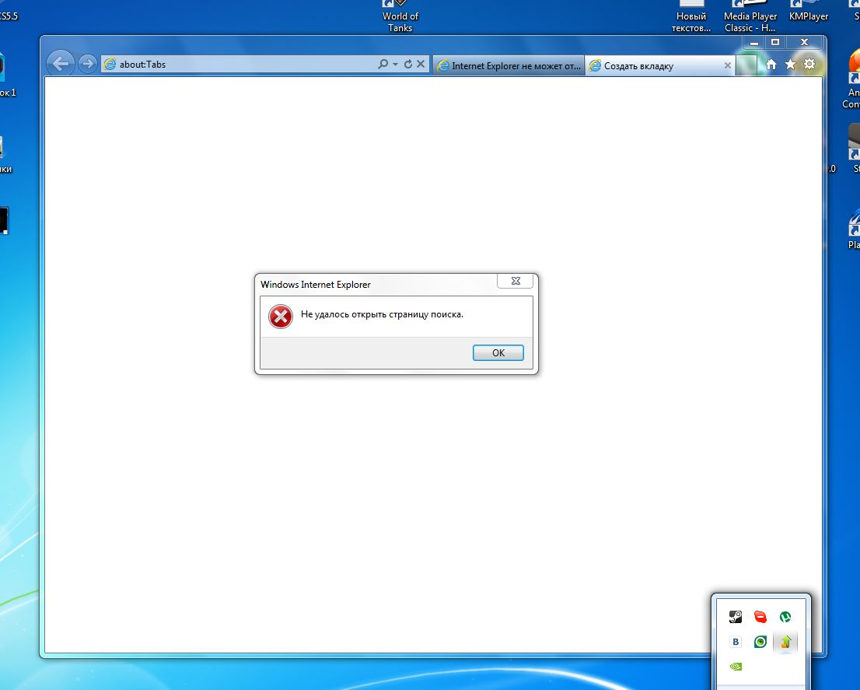Refresh the page with the reload icon
860x690 pixels.
click(x=408, y=64)
